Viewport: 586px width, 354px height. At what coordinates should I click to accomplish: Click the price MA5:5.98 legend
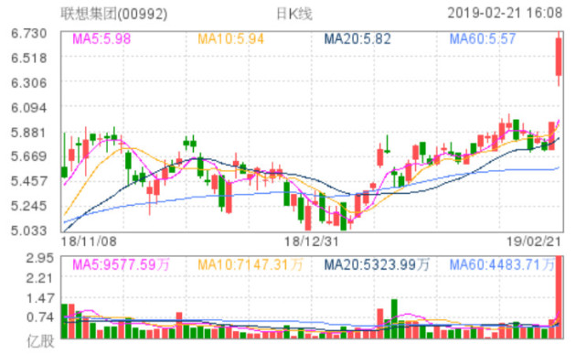point(101,39)
